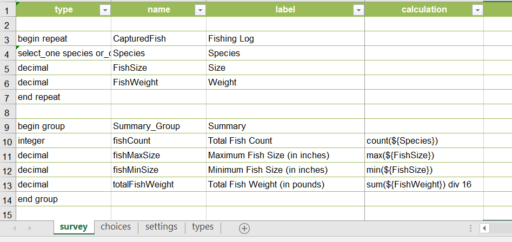Click the previous sheet navigation arrow
Image resolution: width=512 pixels, height=242 pixels.
[x=15, y=228]
